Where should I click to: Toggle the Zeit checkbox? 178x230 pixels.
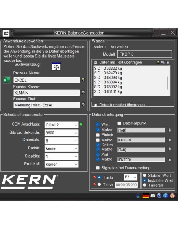98,154
